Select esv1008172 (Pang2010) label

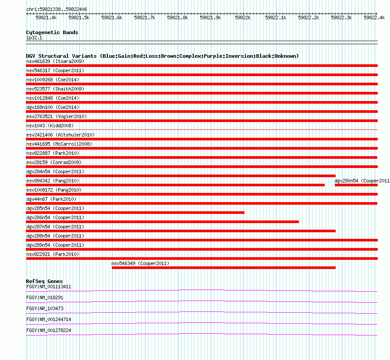click(54, 190)
